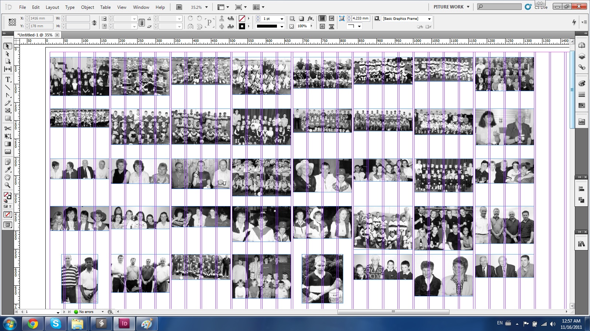Open the corner shape dropdown
The height and width of the screenshot is (331, 590).
pos(360,26)
